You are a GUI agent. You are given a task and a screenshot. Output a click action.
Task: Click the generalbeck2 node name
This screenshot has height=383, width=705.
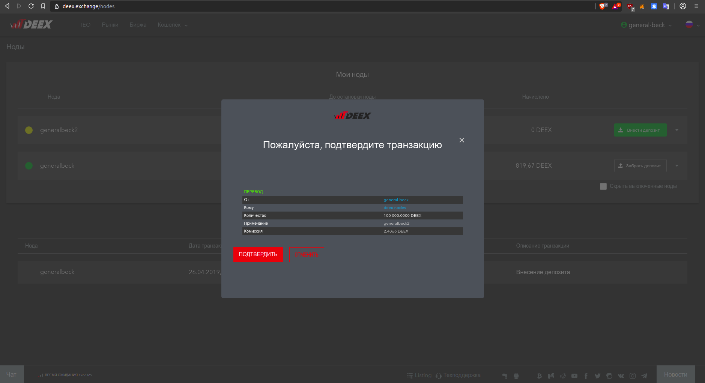point(59,130)
